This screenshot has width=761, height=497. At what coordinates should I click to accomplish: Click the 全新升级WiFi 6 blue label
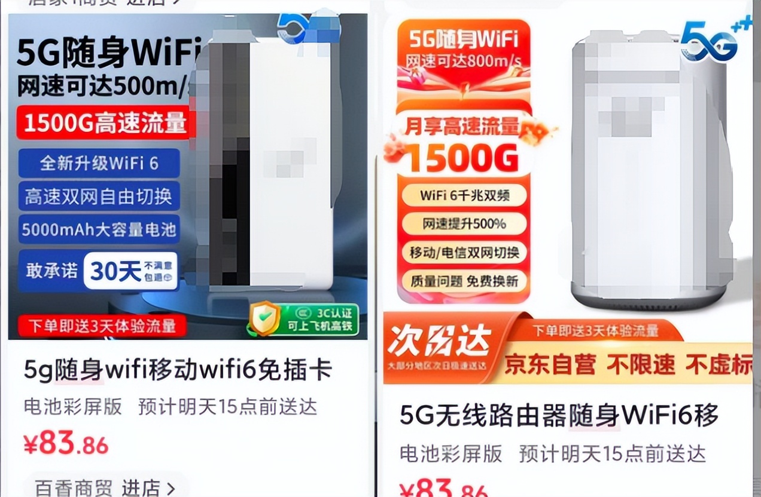(99, 163)
